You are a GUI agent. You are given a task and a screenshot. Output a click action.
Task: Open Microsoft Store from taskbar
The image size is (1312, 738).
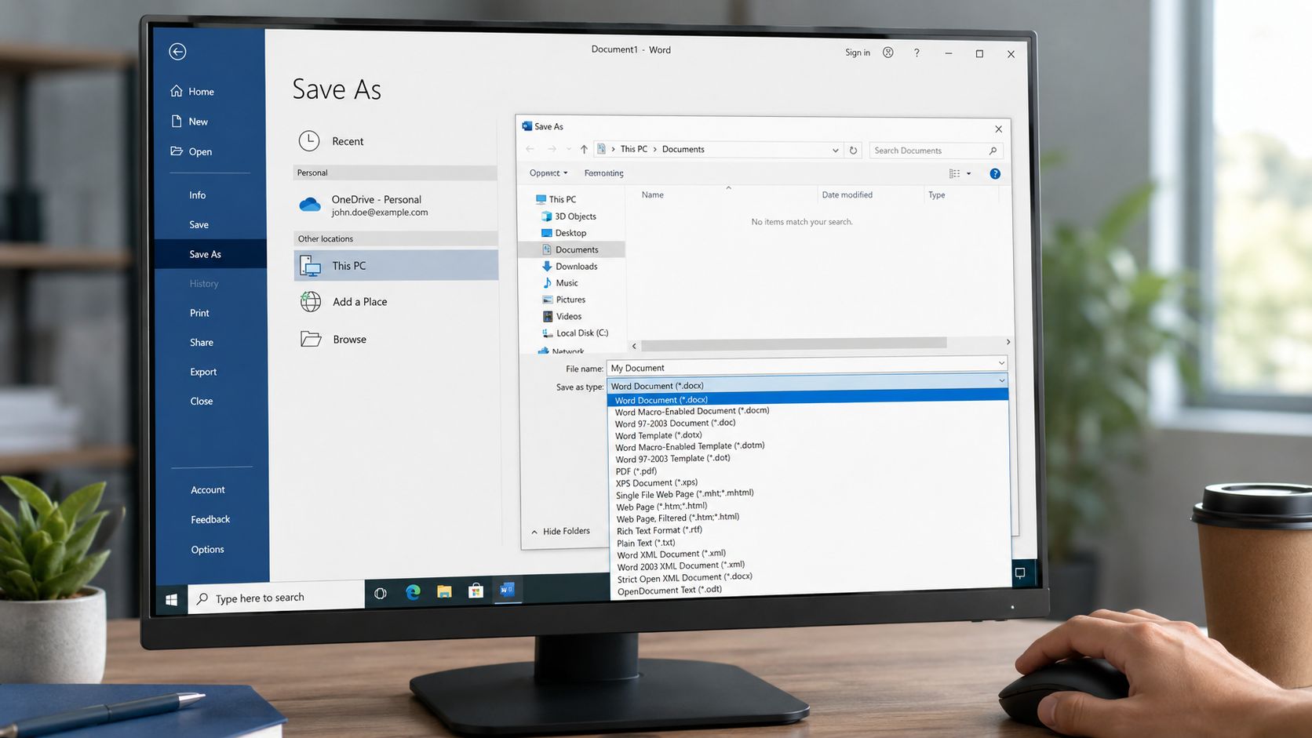coord(476,591)
